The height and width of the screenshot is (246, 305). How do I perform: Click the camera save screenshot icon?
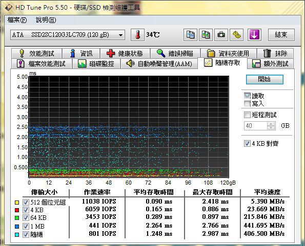point(221,35)
